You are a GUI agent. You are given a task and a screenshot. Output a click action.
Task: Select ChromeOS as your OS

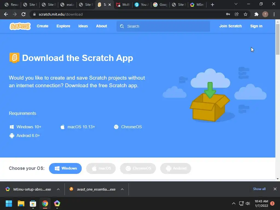click(138, 168)
